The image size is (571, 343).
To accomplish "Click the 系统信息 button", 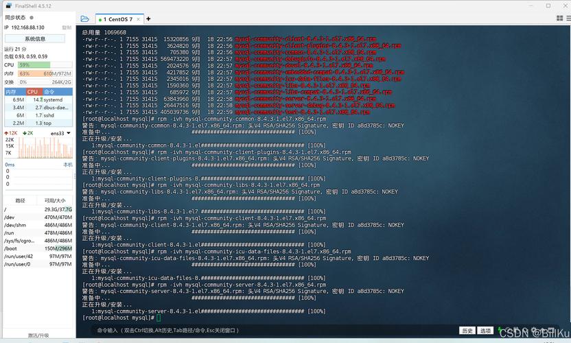I will (x=35, y=39).
